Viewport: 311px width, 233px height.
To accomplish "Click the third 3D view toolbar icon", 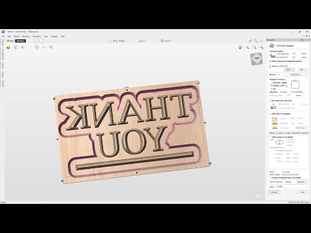I will [23, 47].
